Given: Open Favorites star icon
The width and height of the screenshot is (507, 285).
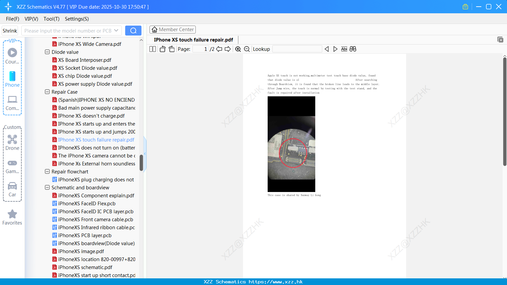Looking at the screenshot, I should tap(12, 217).
